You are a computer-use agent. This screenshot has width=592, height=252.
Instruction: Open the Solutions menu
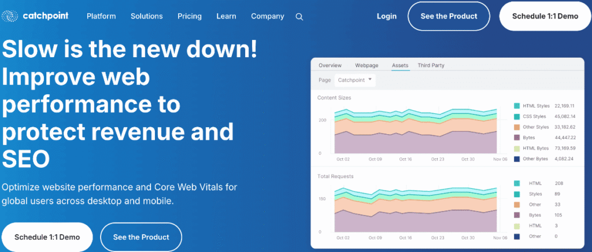(x=146, y=16)
